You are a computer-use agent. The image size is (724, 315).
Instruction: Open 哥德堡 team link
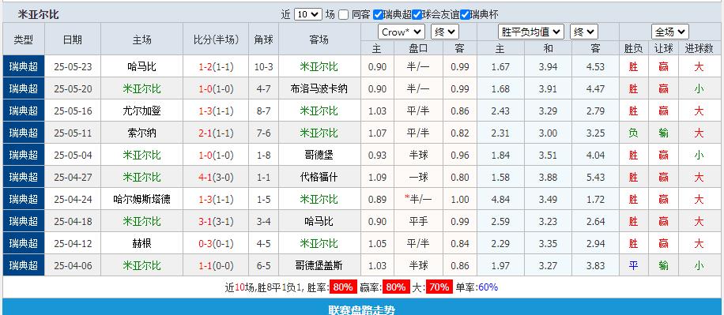[319, 156]
